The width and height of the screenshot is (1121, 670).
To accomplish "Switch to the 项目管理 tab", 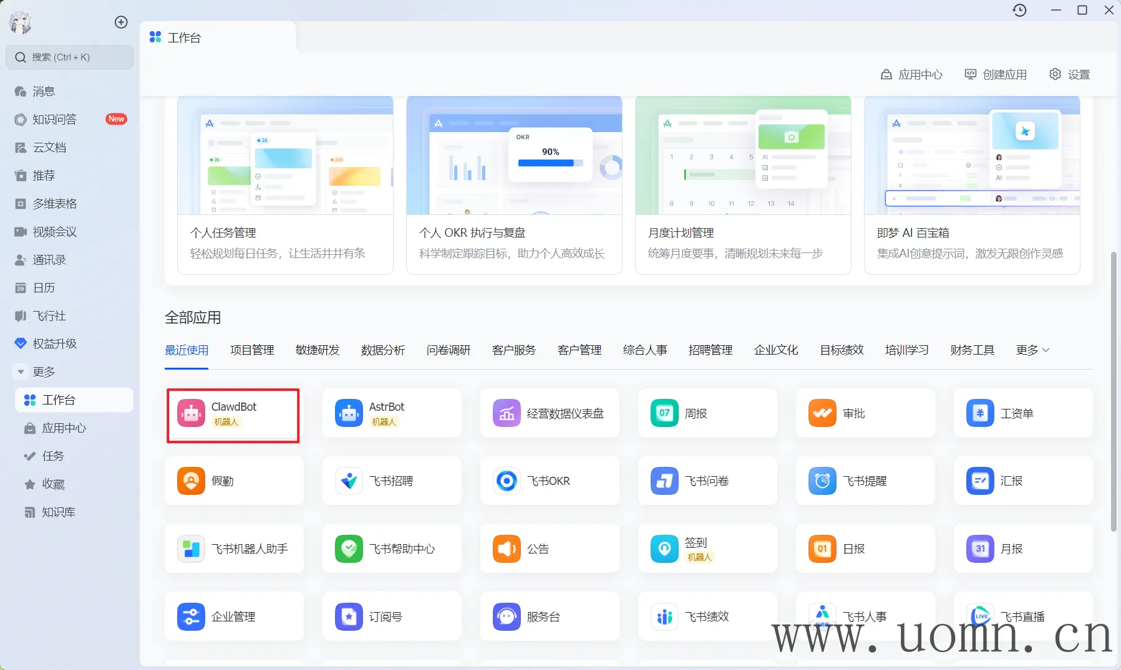I will [x=252, y=350].
